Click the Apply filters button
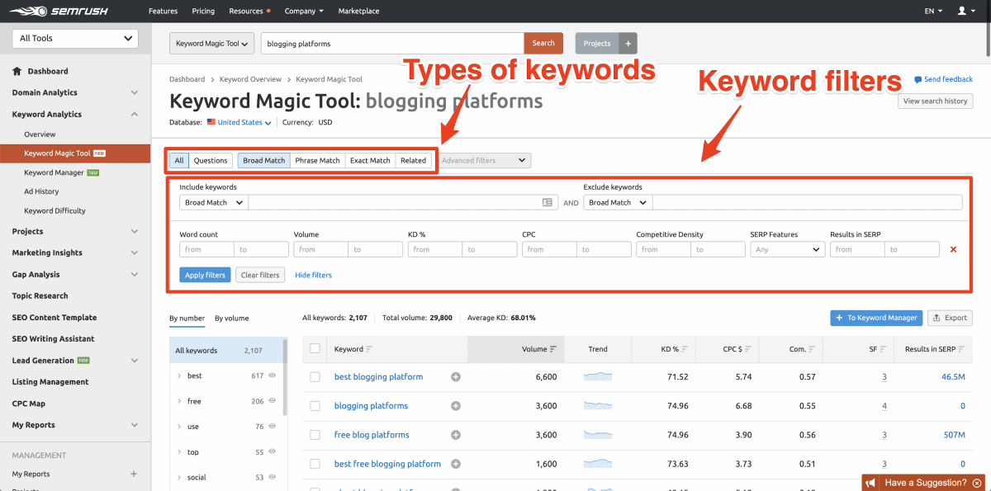991x491 pixels. [x=205, y=275]
